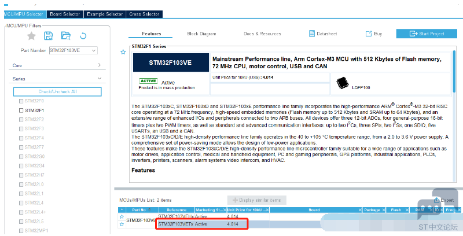
Task: Click the 4.014 price in VETx row
Action: pyautogui.click(x=233, y=224)
